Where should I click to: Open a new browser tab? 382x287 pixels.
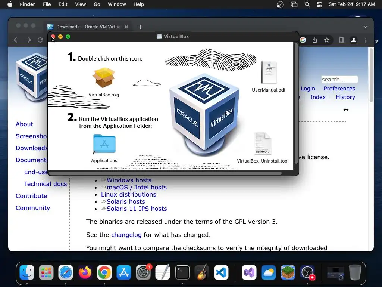point(141,27)
